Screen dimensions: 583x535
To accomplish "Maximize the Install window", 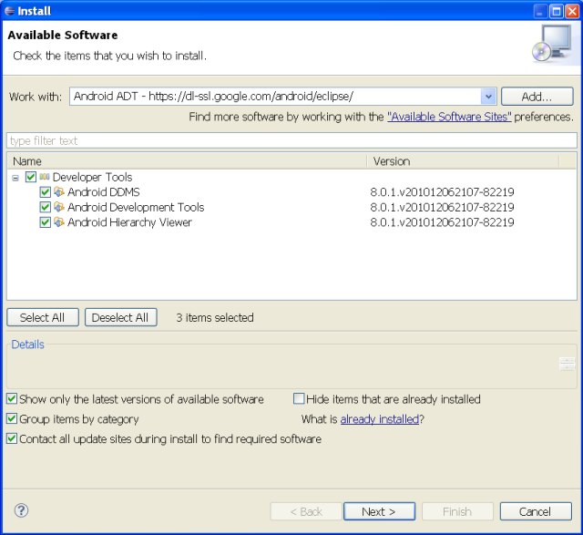I will point(557,12).
